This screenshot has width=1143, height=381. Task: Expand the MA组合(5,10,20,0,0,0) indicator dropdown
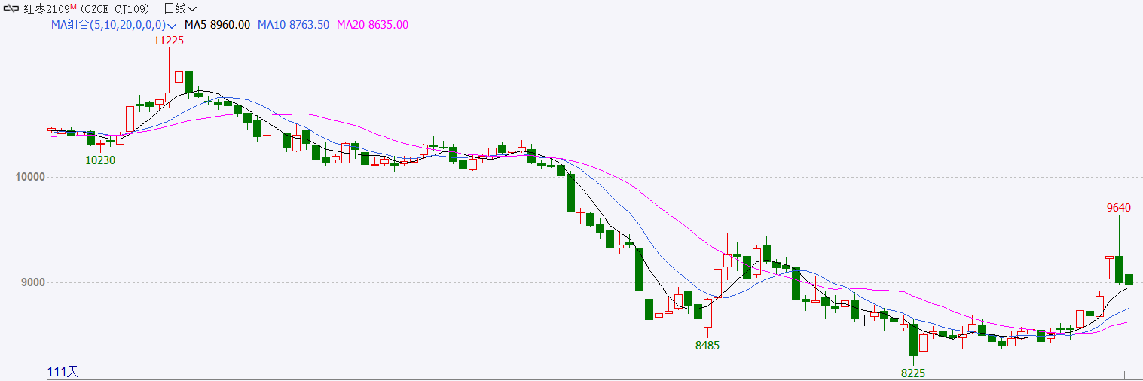[114, 25]
